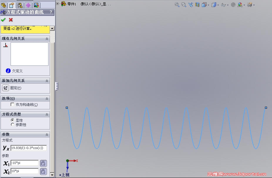Open the Apply Scene dropdown arrow
Screen dimensions: 272x178
[244, 5]
